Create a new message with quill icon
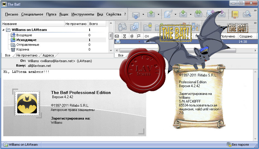The width and height of the screenshot is (259, 149). 168,14
